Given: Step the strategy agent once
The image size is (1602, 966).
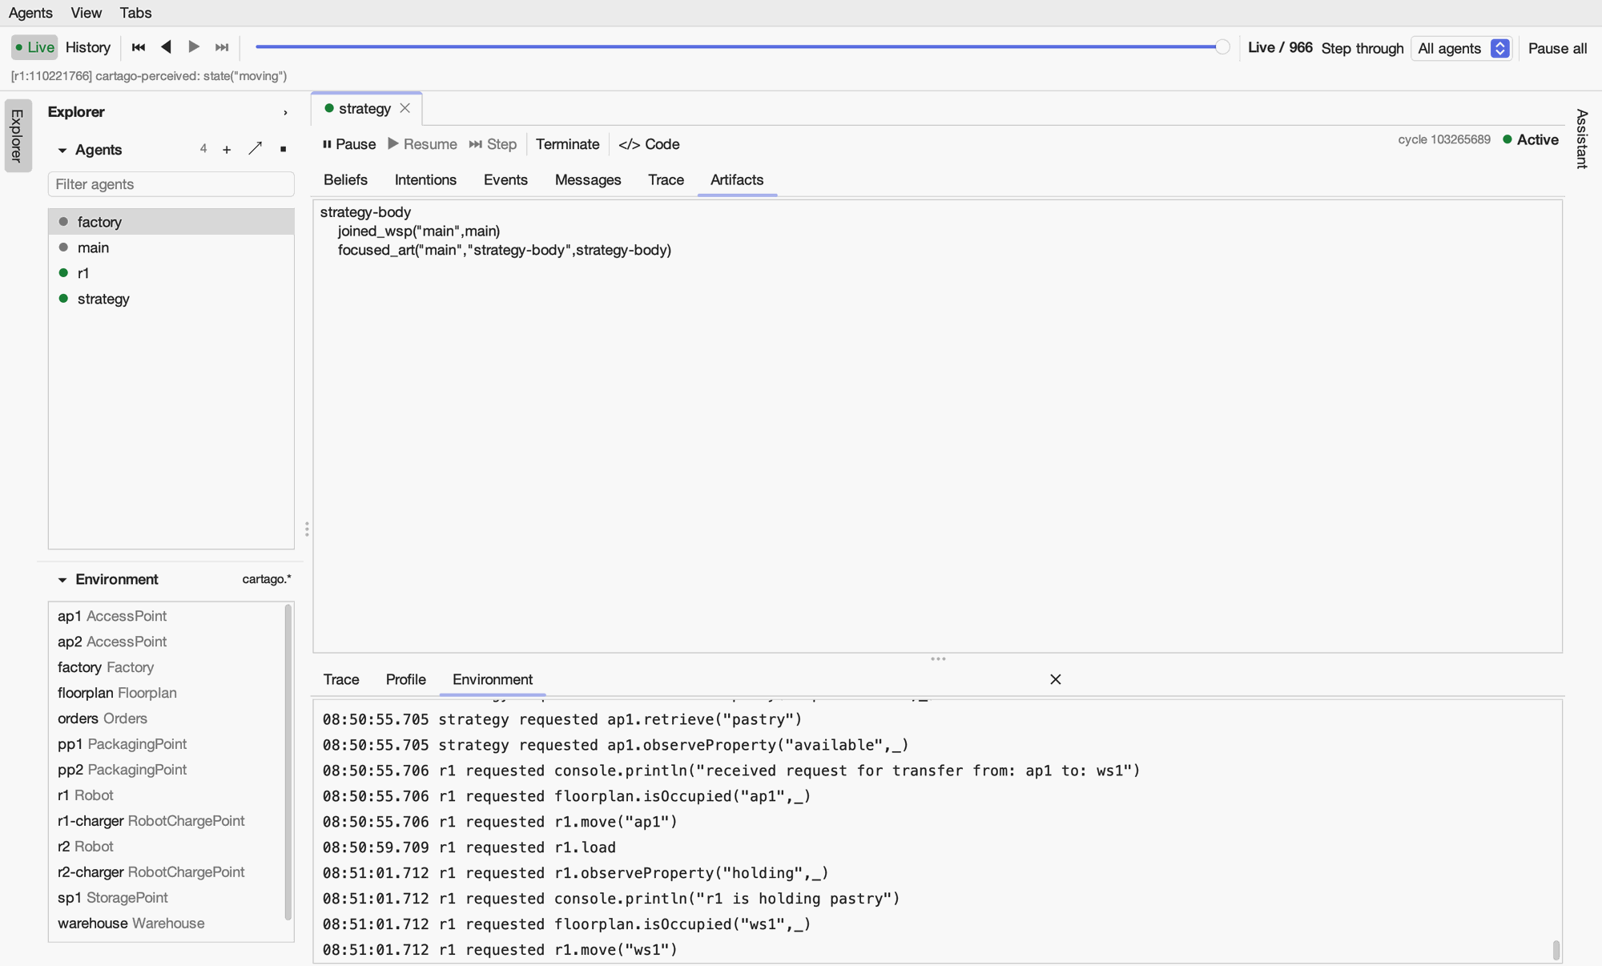Looking at the screenshot, I should [493, 144].
